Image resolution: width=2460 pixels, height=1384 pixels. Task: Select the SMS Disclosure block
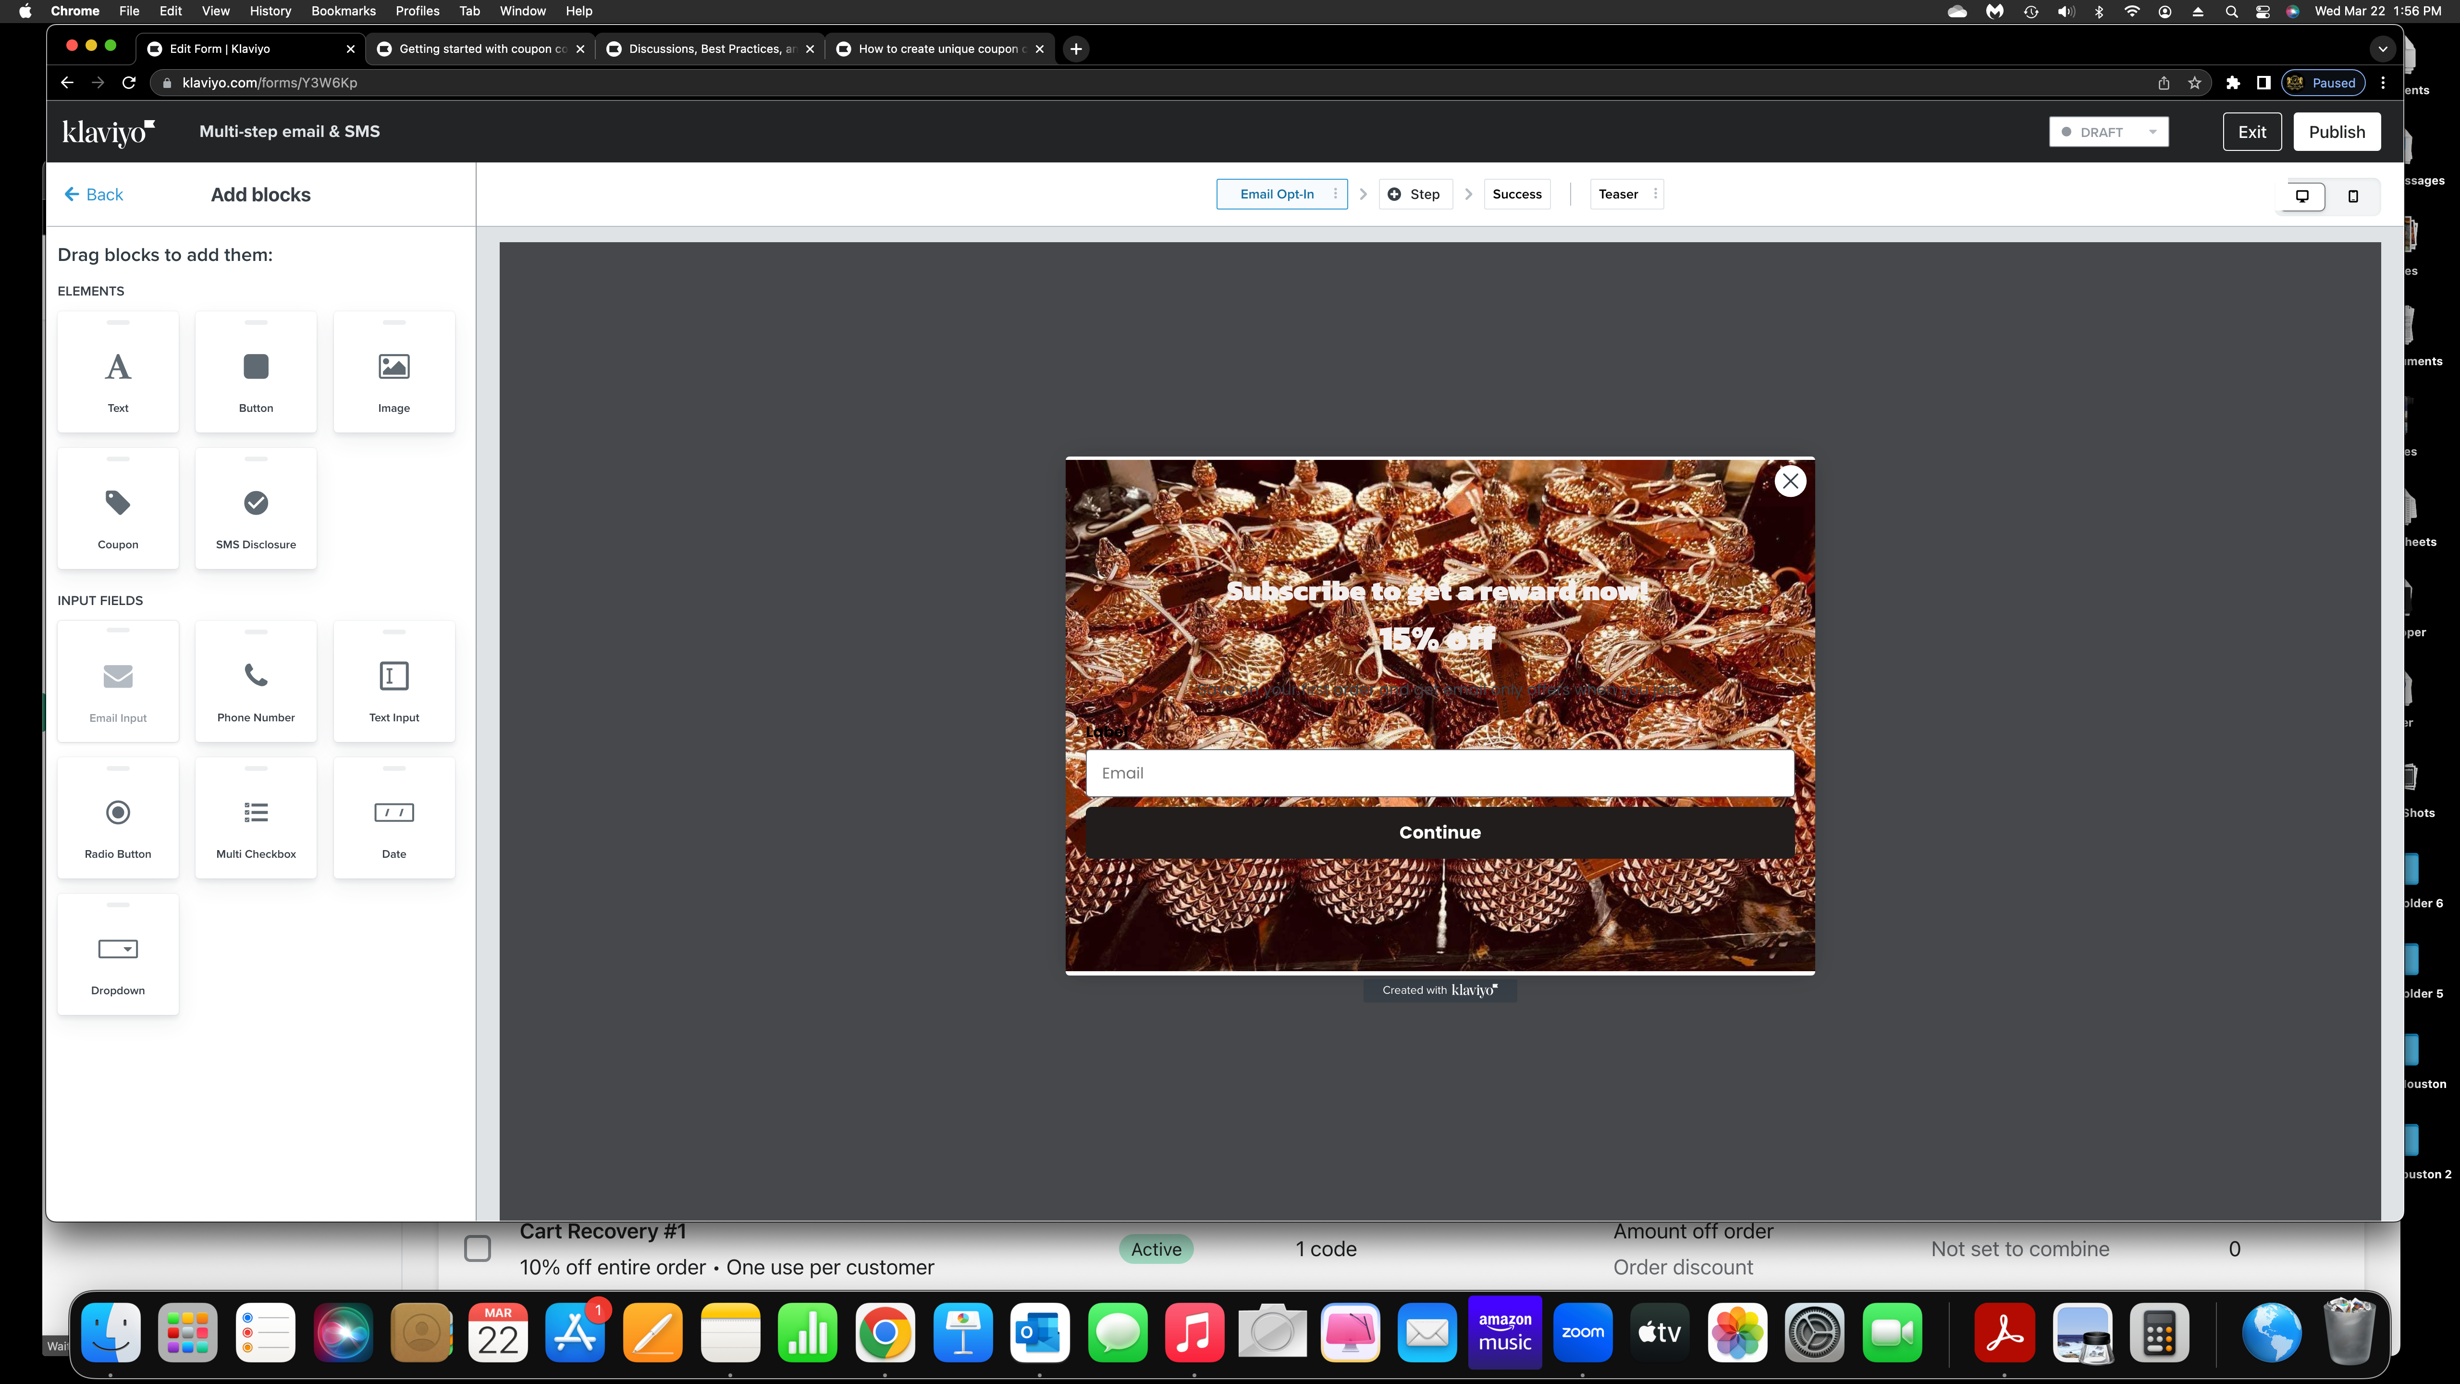pos(256,509)
